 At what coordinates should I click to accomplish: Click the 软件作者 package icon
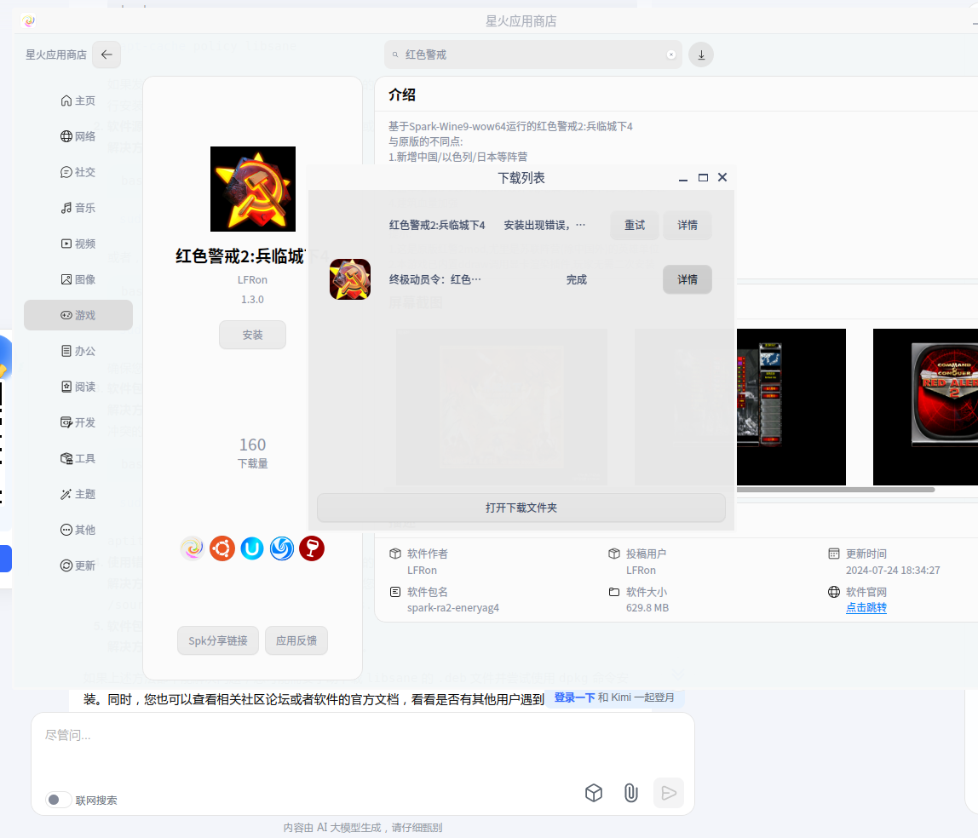394,554
